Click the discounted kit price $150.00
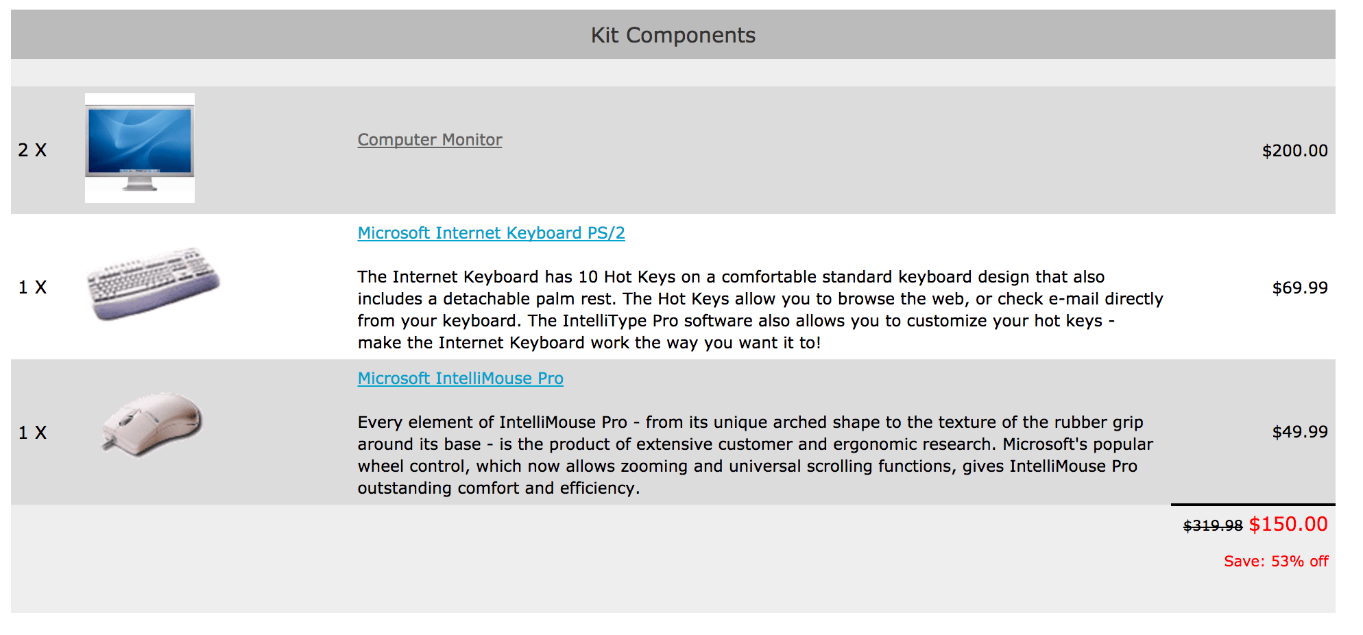This screenshot has height=635, width=1363. coord(1288,525)
